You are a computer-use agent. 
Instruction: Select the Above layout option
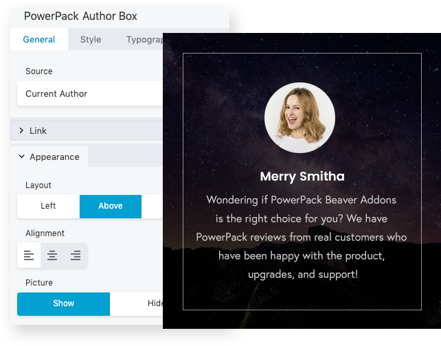pos(111,206)
